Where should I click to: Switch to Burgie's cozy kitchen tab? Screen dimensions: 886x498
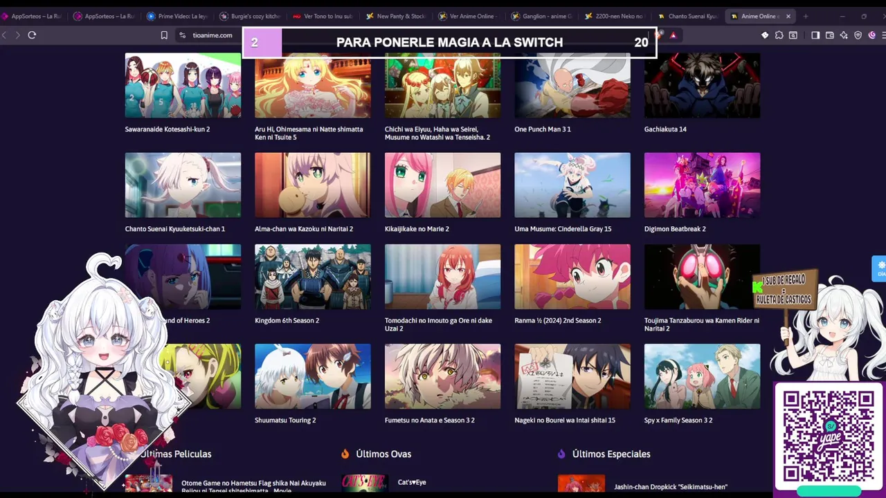click(x=250, y=16)
